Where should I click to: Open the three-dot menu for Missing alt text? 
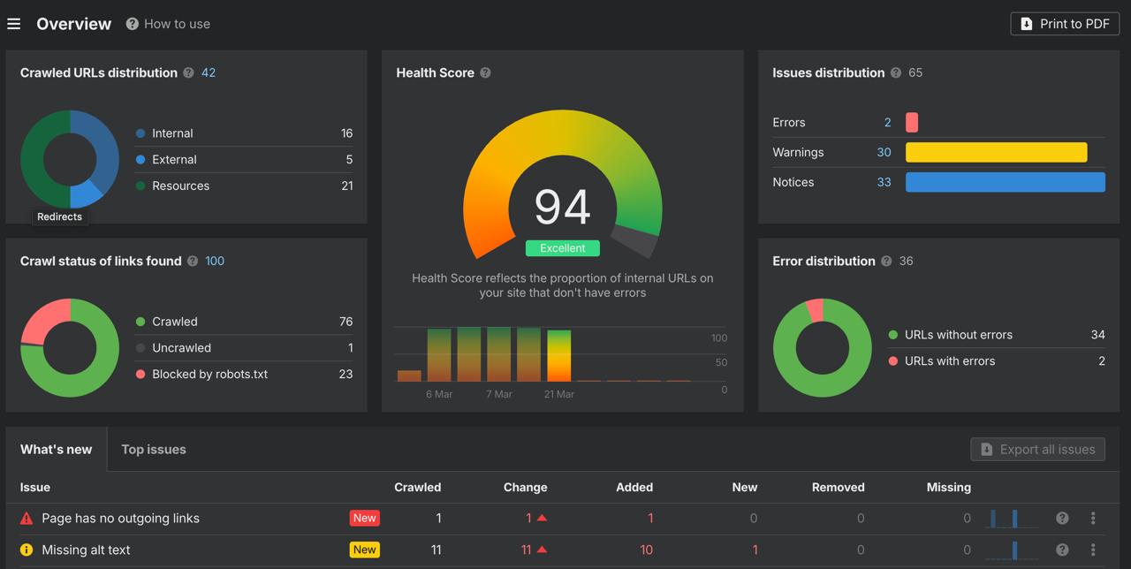click(x=1092, y=550)
